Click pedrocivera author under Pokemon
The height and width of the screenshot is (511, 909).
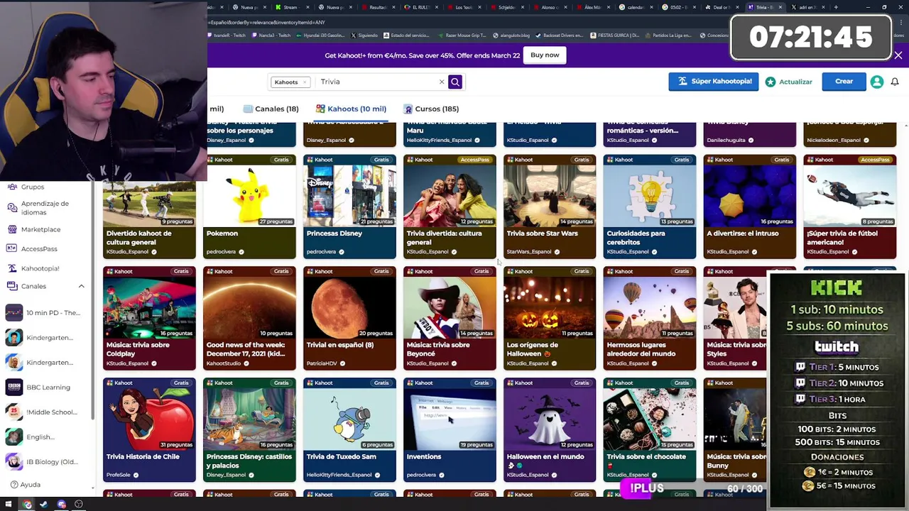click(221, 252)
